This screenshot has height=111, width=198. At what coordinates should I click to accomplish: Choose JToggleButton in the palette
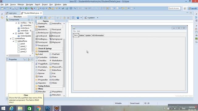(x=42, y=64)
